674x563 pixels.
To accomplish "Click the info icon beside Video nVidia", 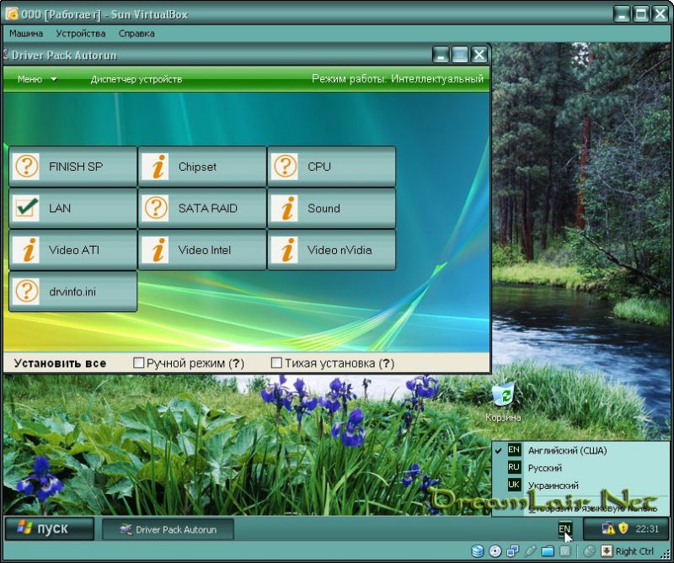I will pos(286,250).
